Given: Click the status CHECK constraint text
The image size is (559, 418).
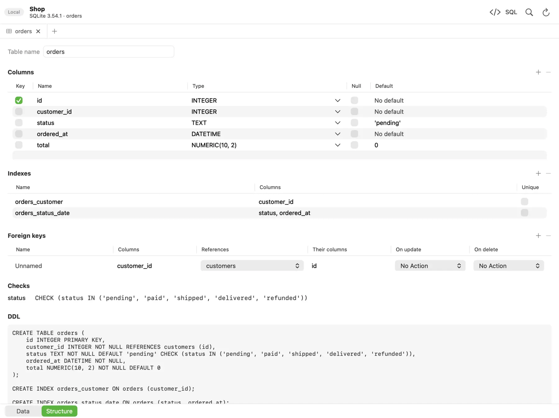Looking at the screenshot, I should (171, 298).
